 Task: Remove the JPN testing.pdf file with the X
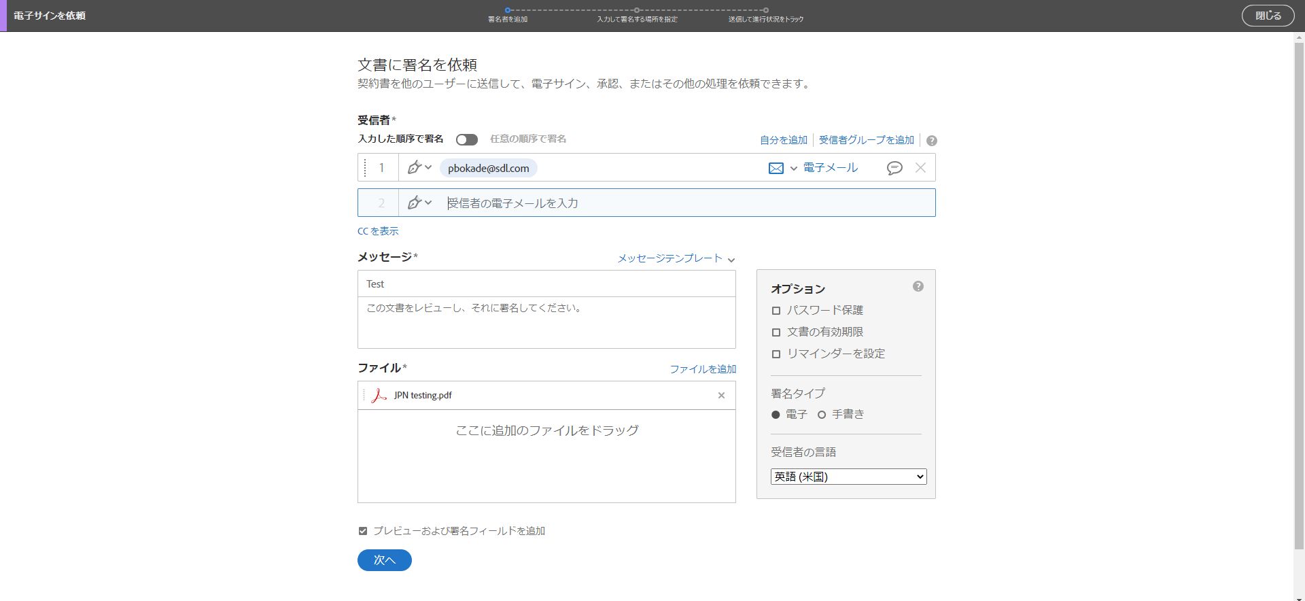[721, 396]
